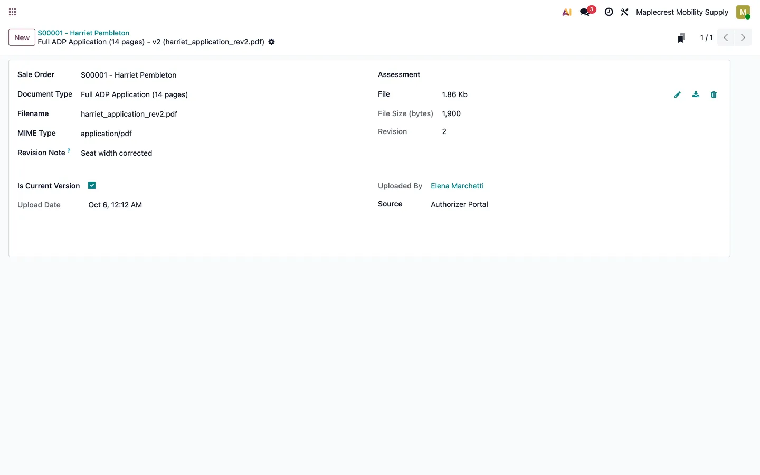Go to the previous record

click(x=726, y=37)
